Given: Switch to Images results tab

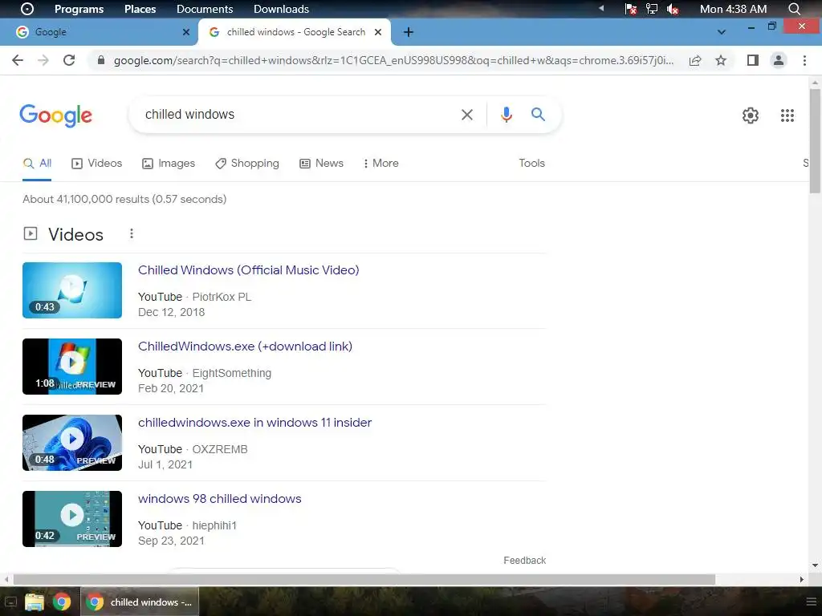Looking at the screenshot, I should coord(169,164).
